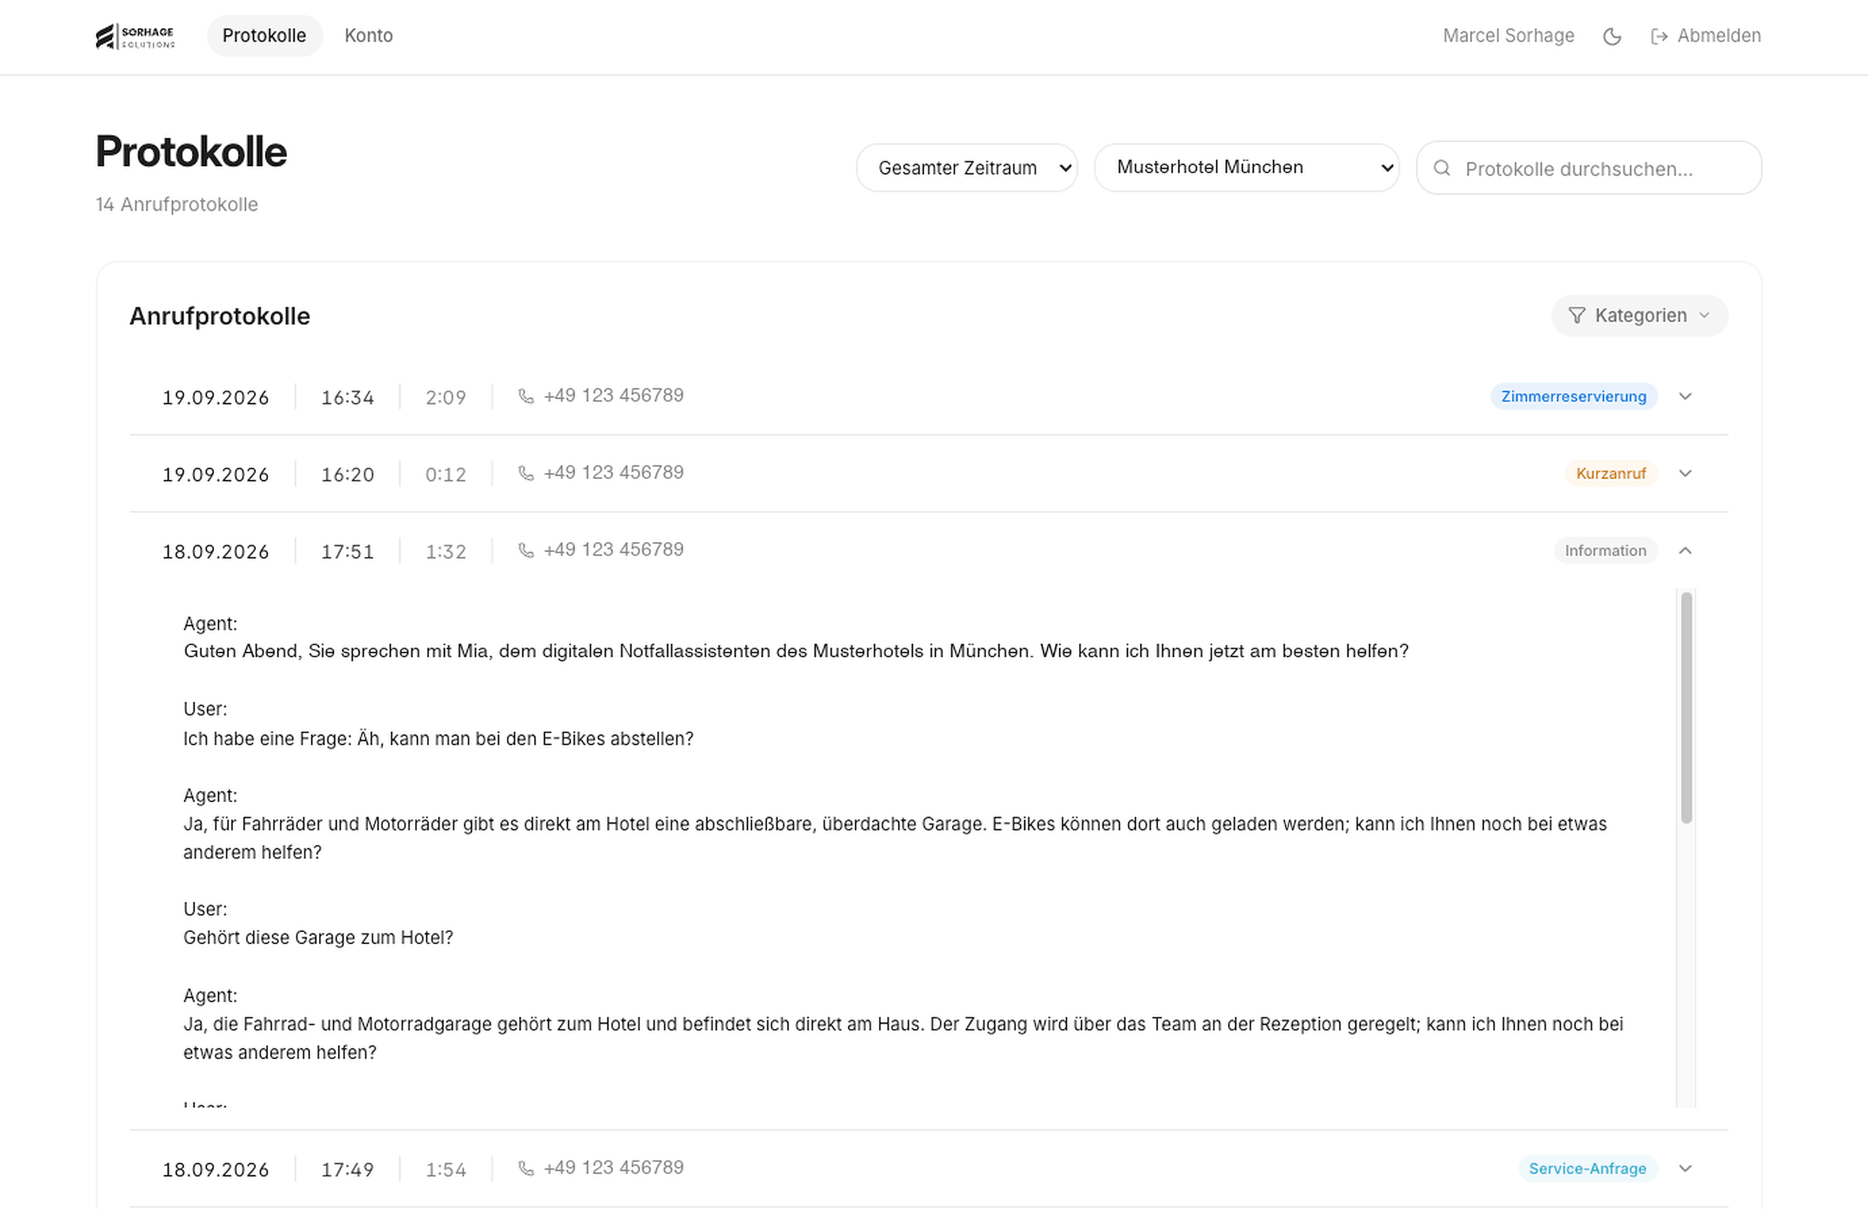Switch to the Konto tab
This screenshot has height=1209, width=1868.
(369, 36)
